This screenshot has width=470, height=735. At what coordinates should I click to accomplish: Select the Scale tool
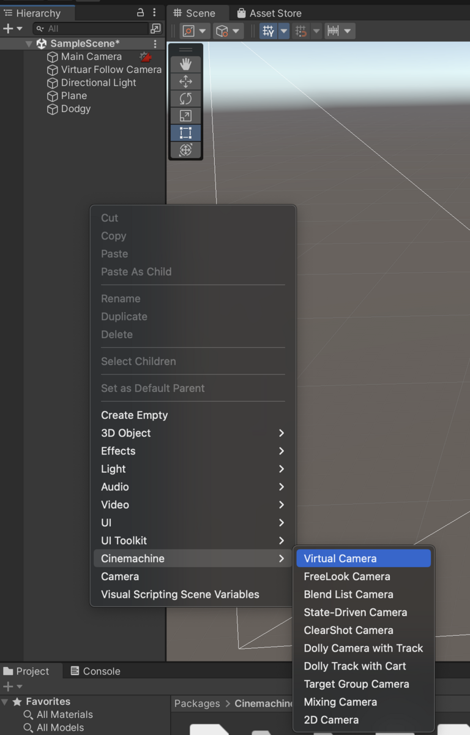(185, 116)
